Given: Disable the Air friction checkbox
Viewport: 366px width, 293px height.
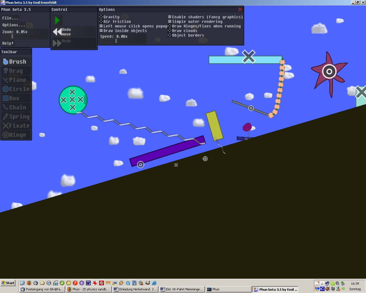Looking at the screenshot, I should (x=101, y=21).
